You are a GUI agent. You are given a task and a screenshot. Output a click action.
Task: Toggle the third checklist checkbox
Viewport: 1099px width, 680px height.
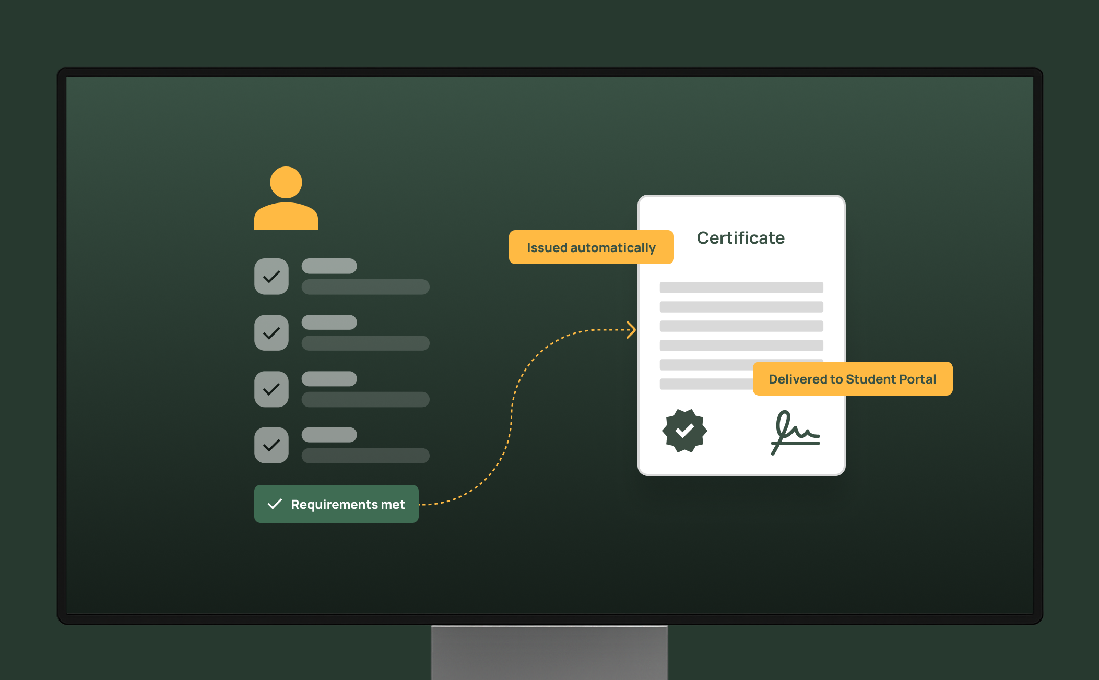tap(271, 389)
